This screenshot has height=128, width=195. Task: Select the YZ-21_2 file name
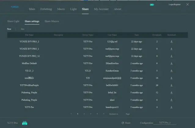(29, 71)
